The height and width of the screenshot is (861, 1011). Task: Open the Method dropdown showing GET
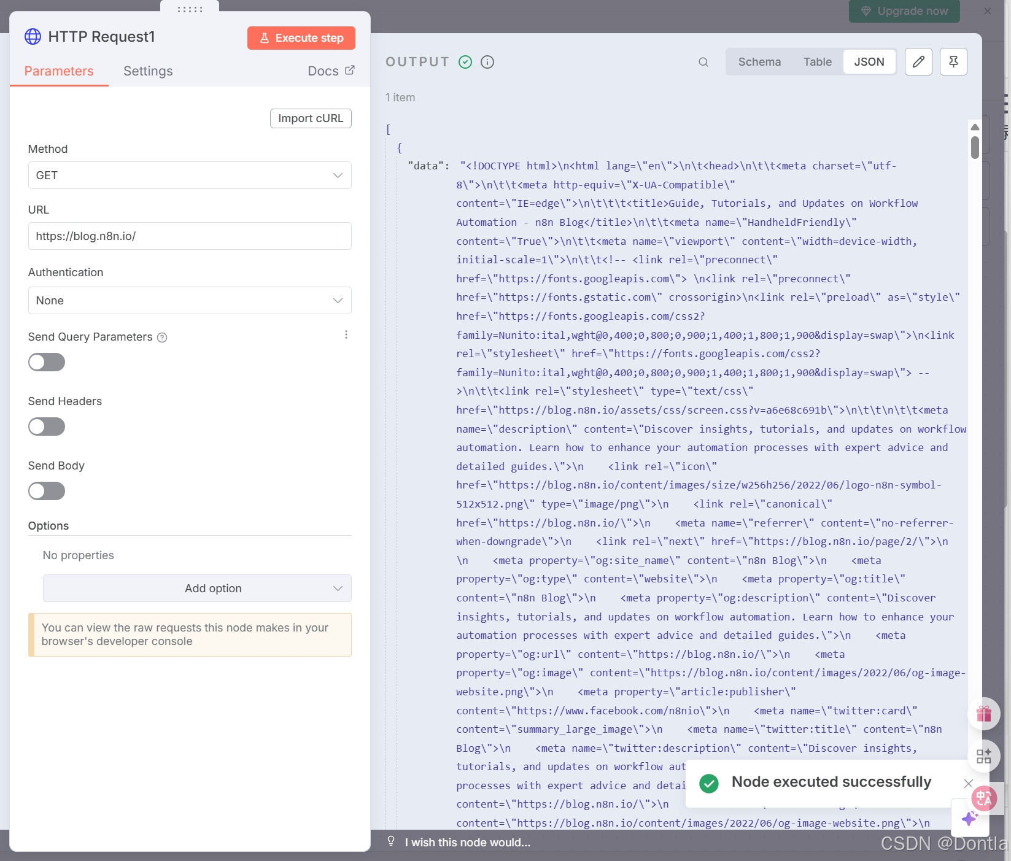[x=190, y=176]
